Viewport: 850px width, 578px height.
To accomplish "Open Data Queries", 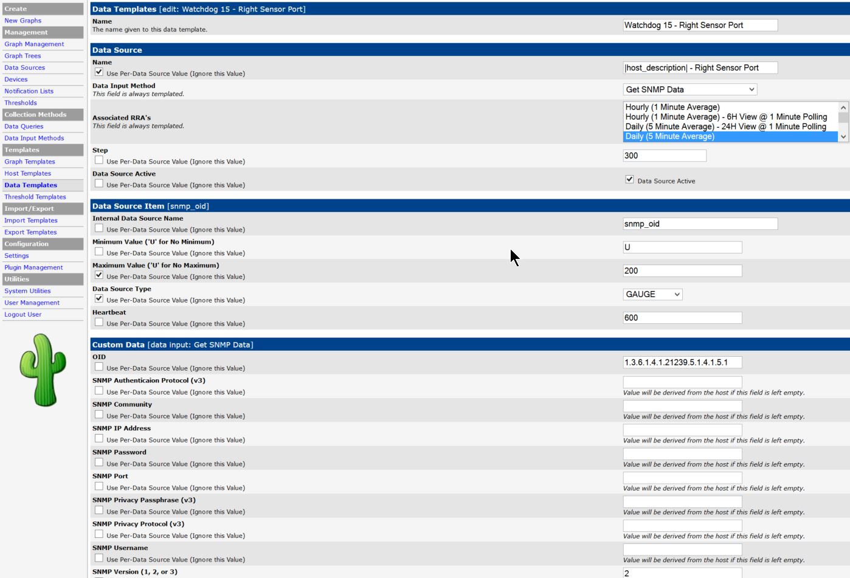I will tap(24, 127).
